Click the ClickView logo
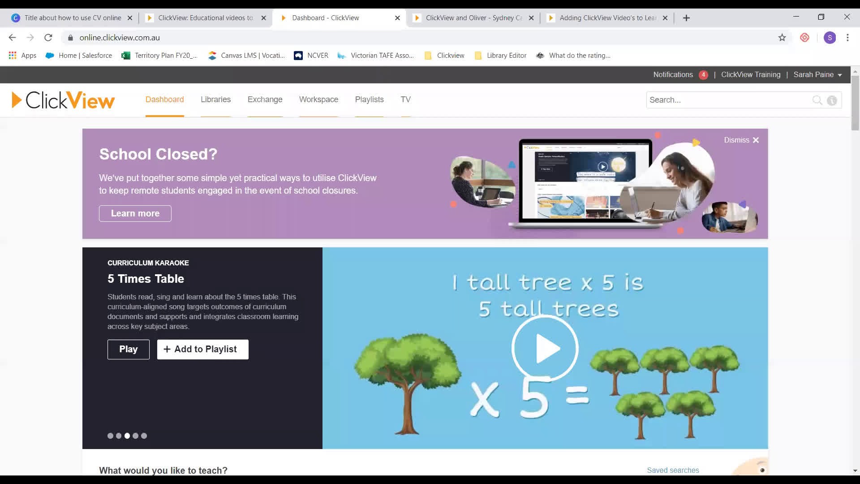This screenshot has width=860, height=484. point(63,100)
